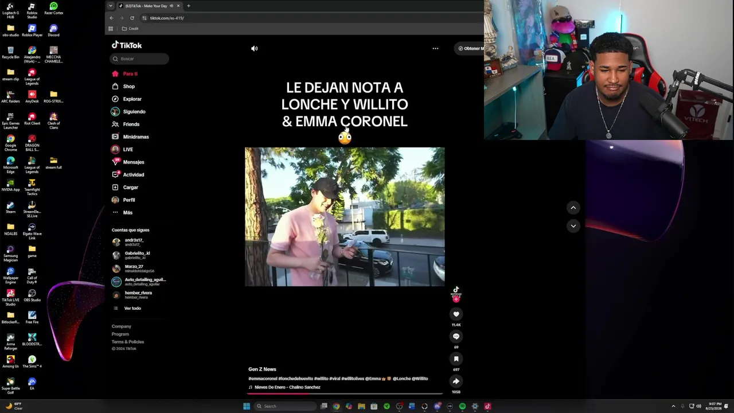Select the TikTok LIVE Studio desktop icon

[10, 297]
